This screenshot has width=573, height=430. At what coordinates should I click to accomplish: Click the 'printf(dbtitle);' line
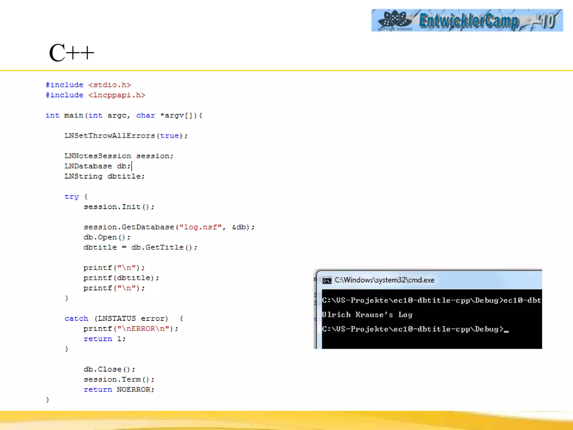tap(121, 278)
